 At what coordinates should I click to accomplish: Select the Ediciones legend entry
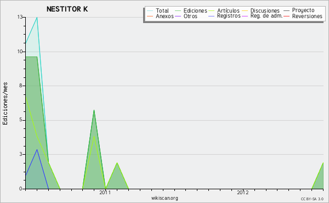(x=195, y=10)
